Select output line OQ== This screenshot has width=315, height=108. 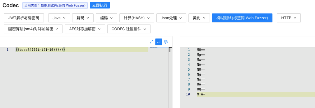201,89
